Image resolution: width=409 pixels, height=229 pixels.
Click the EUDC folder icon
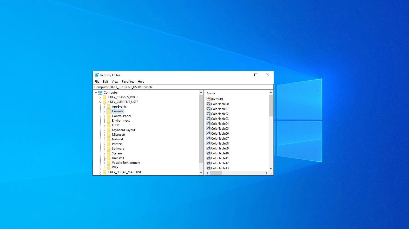coord(109,125)
